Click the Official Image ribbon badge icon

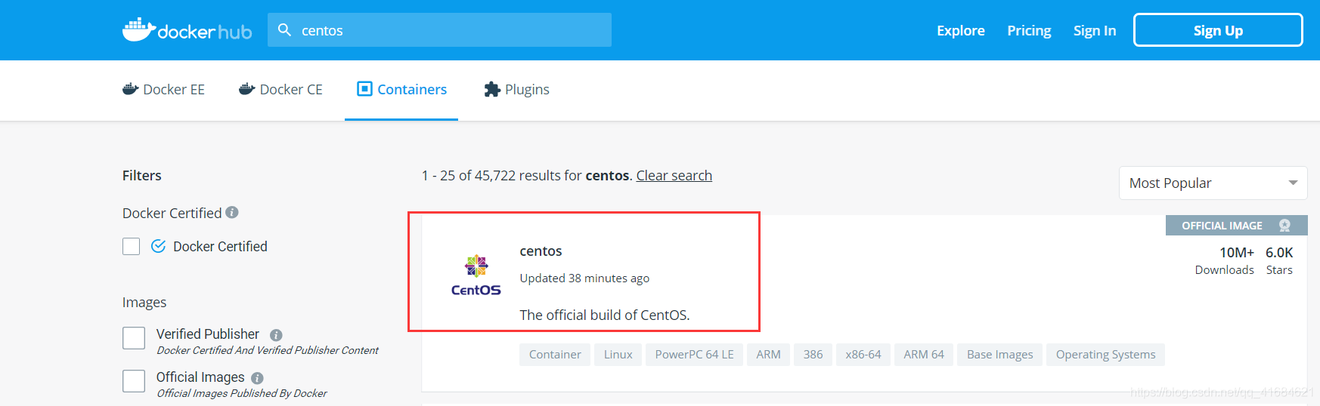[1284, 226]
